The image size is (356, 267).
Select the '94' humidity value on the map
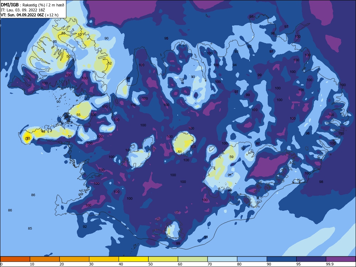point(235,65)
